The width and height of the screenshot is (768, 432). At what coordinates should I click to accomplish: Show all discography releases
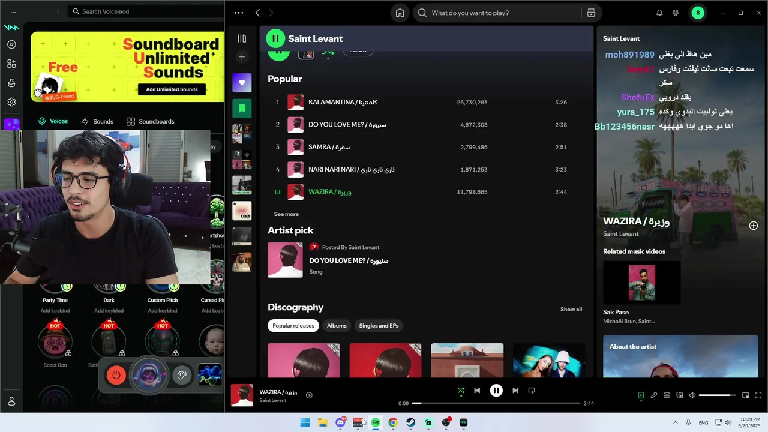[x=571, y=310]
